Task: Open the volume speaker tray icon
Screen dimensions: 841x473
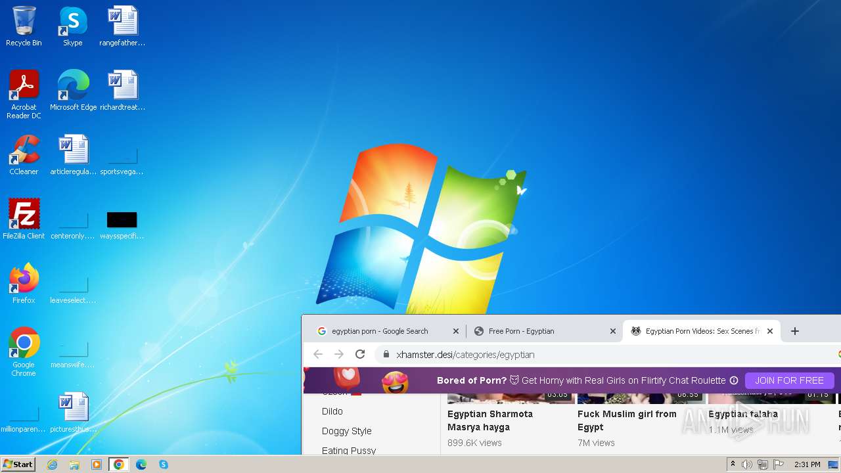Action: tap(747, 464)
